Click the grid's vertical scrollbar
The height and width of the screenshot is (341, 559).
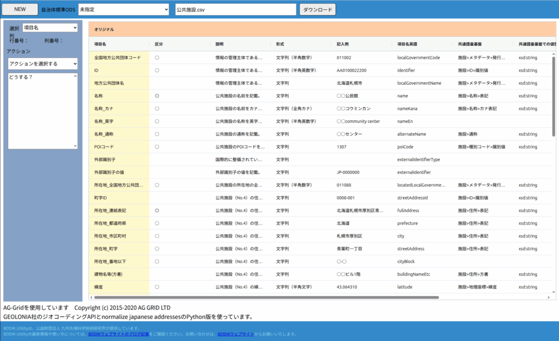[554, 93]
